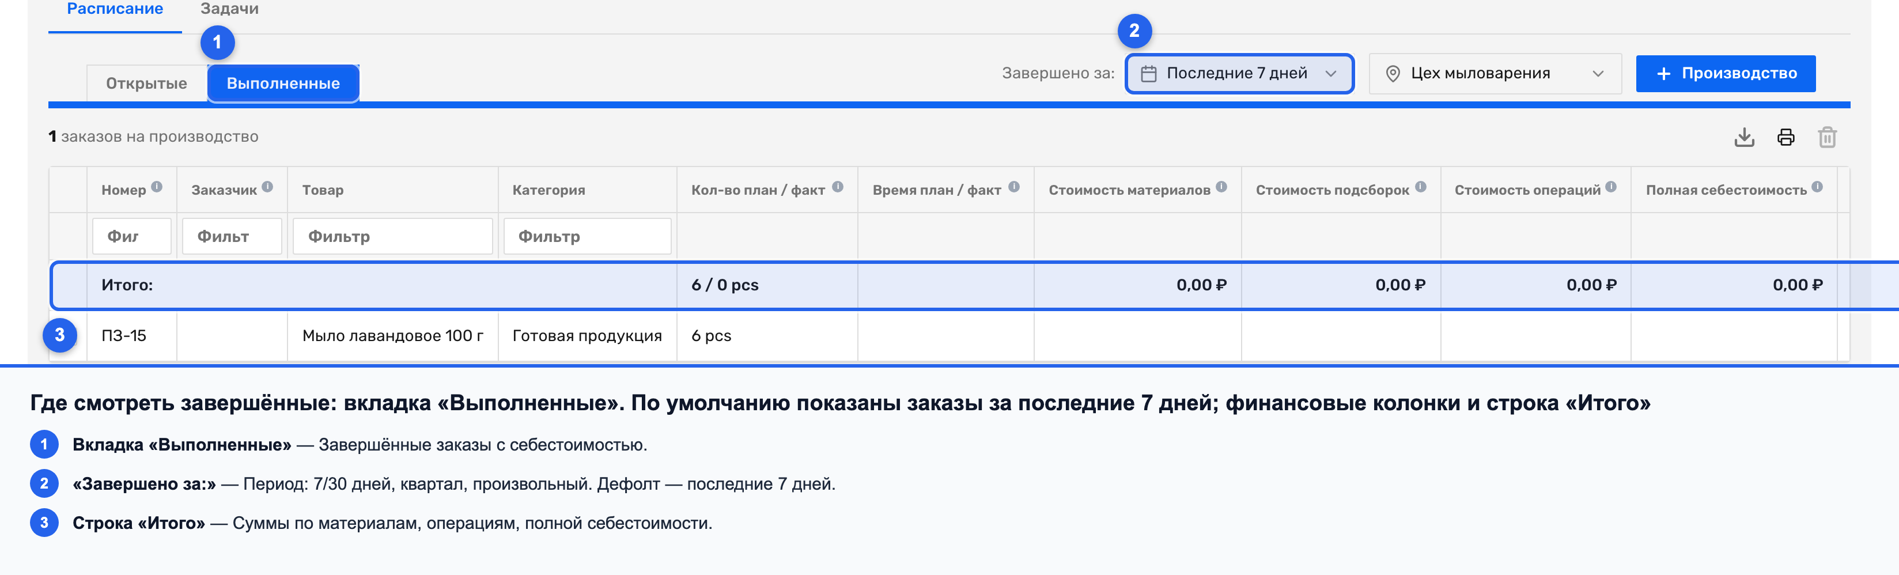Image resolution: width=1899 pixels, height=575 pixels.
Task: Click the Мыло лавандовое 100 г cell
Action: 393,336
